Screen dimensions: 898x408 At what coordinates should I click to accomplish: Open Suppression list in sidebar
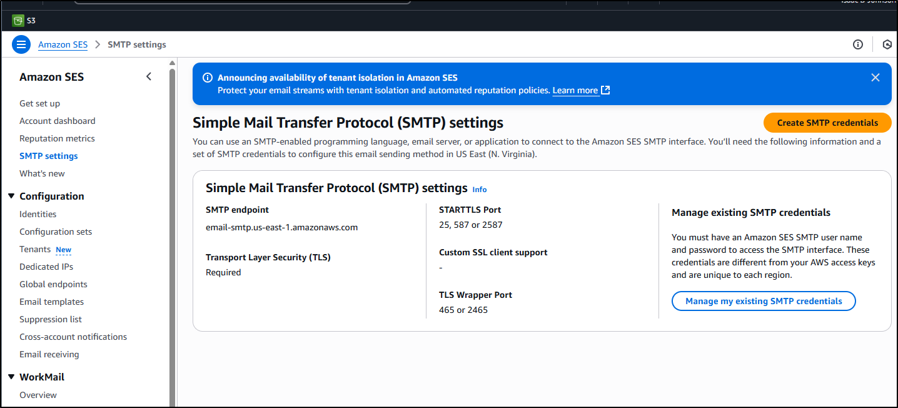(x=51, y=319)
